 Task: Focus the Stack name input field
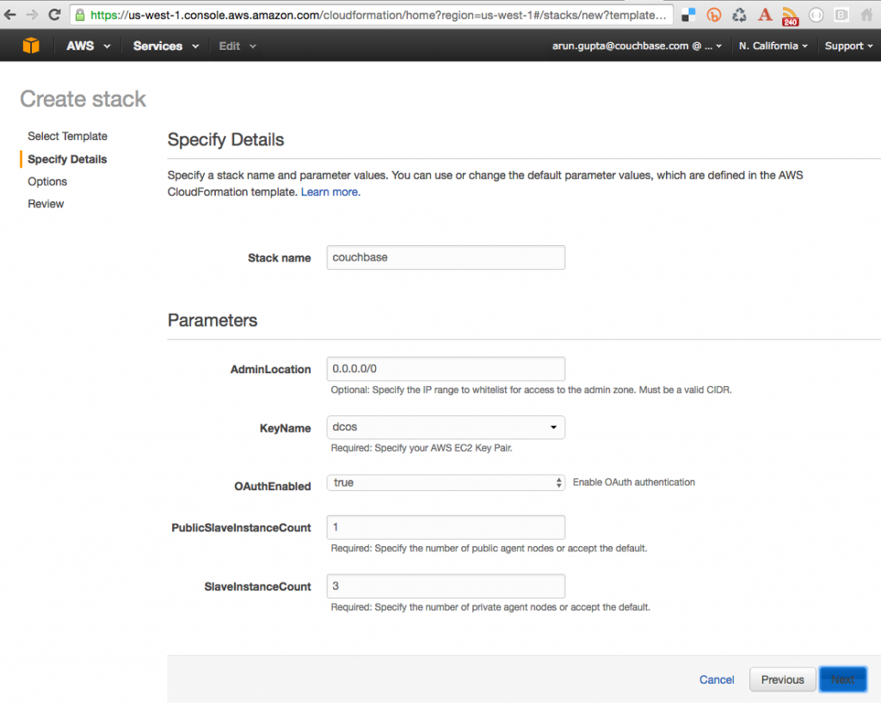coord(446,257)
